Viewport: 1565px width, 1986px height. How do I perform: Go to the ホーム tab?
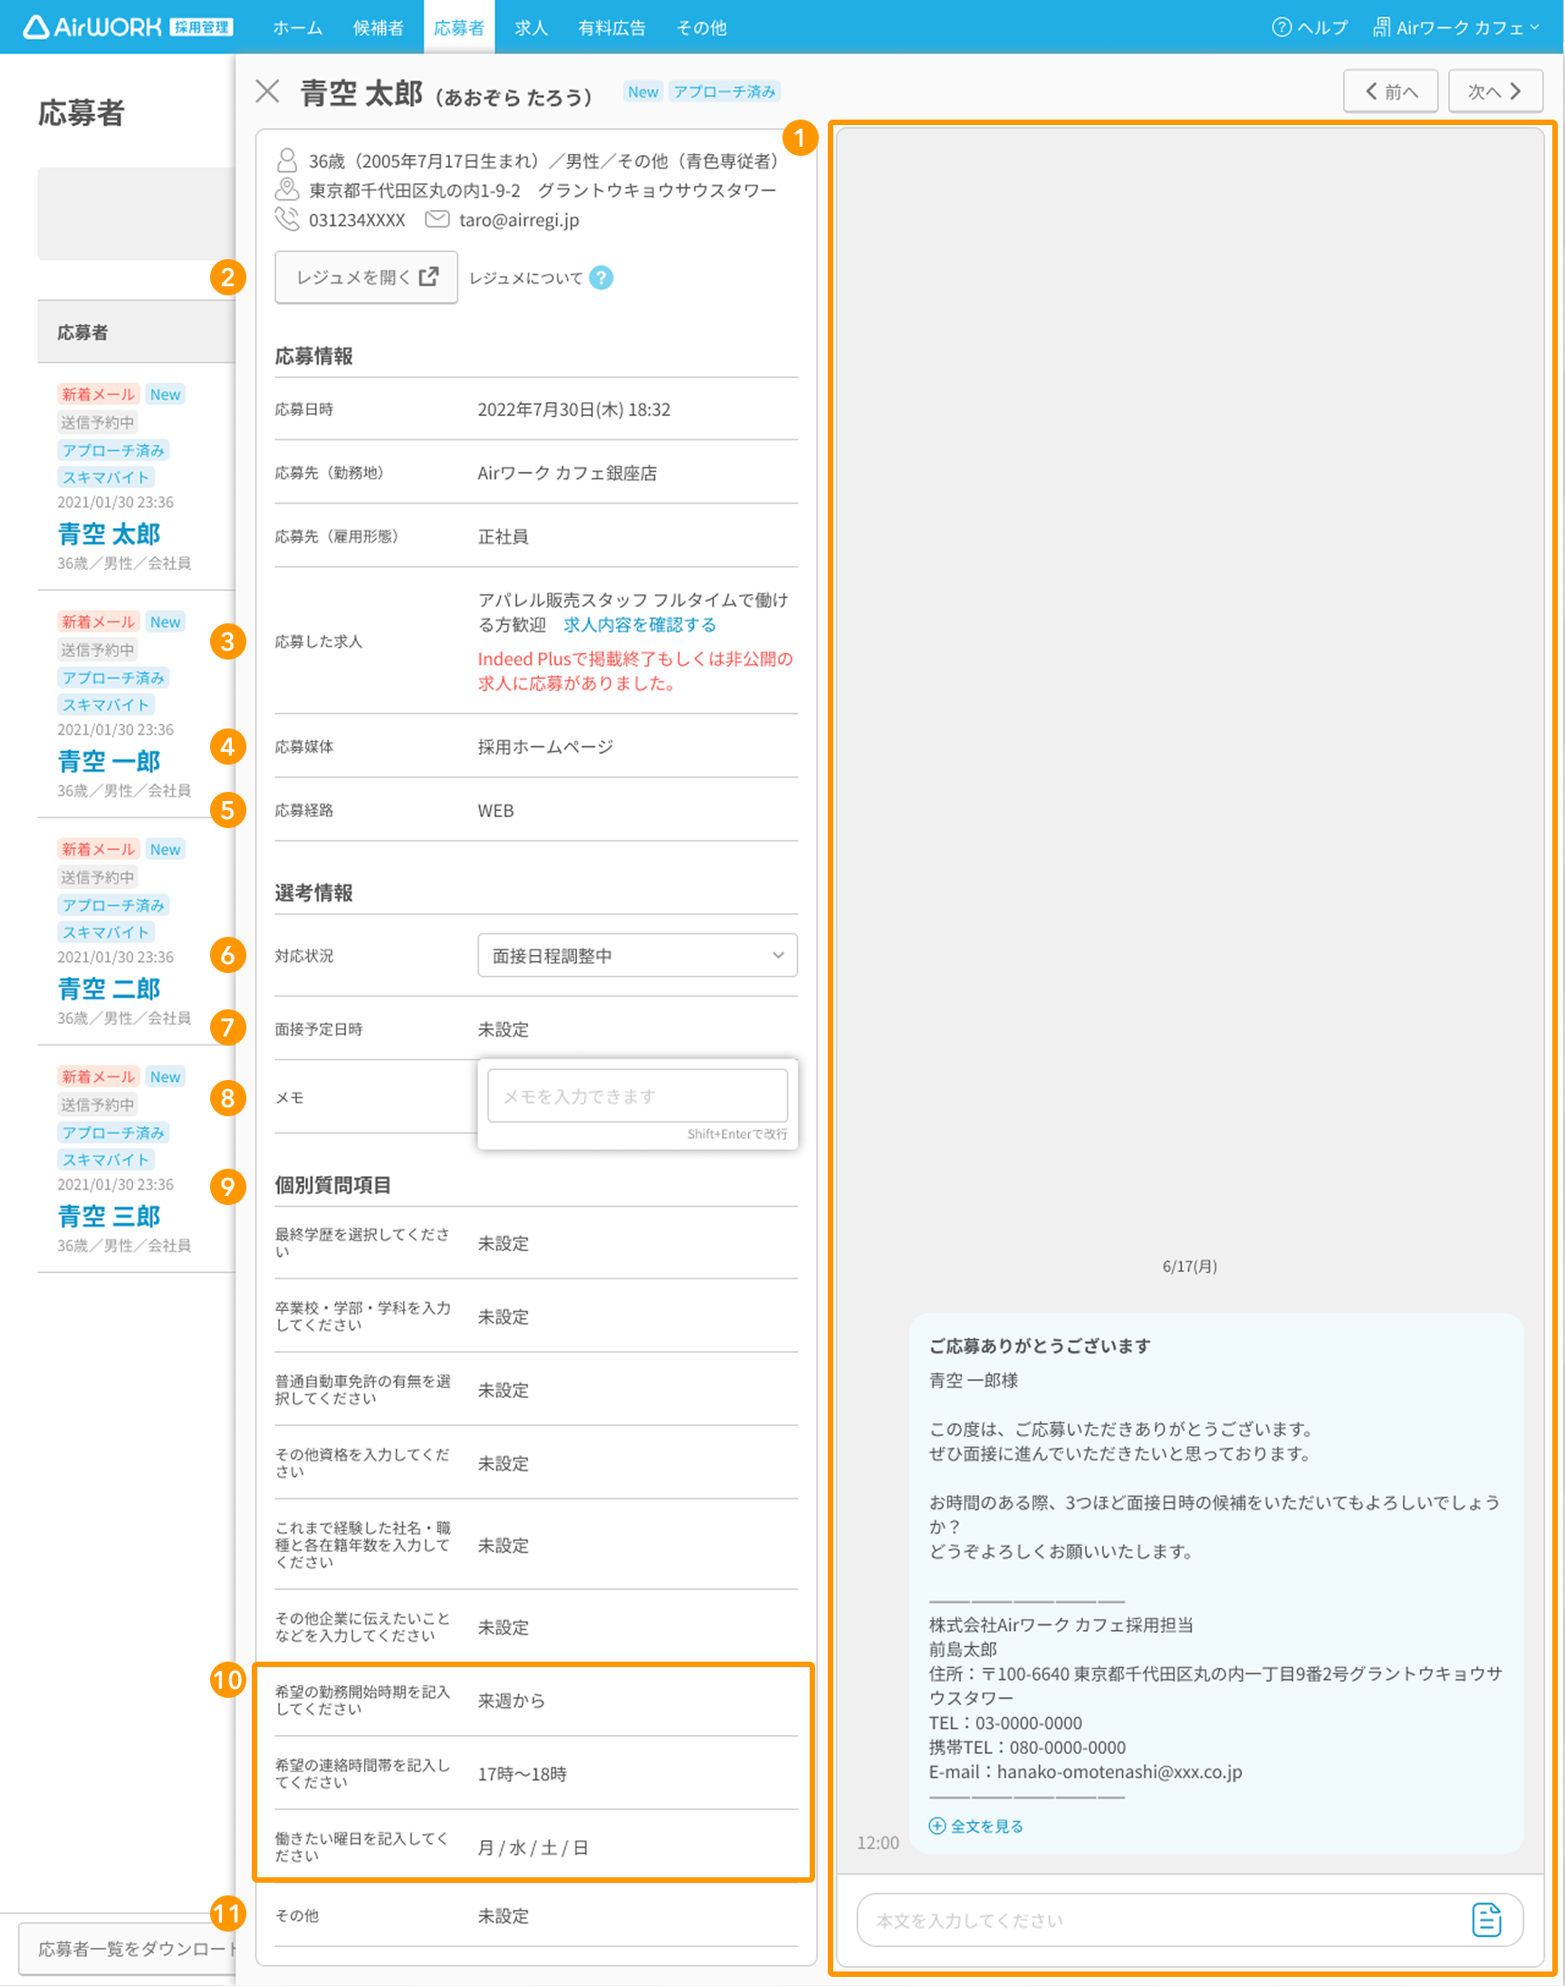(x=297, y=27)
